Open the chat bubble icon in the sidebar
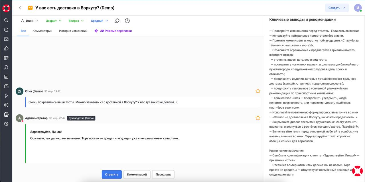 point(6,30)
